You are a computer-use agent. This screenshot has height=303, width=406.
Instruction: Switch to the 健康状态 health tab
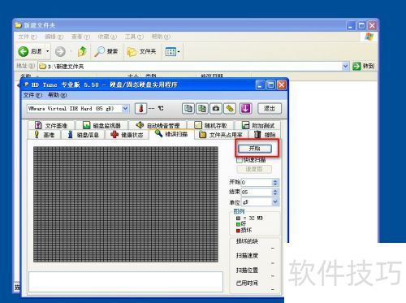[x=127, y=135]
